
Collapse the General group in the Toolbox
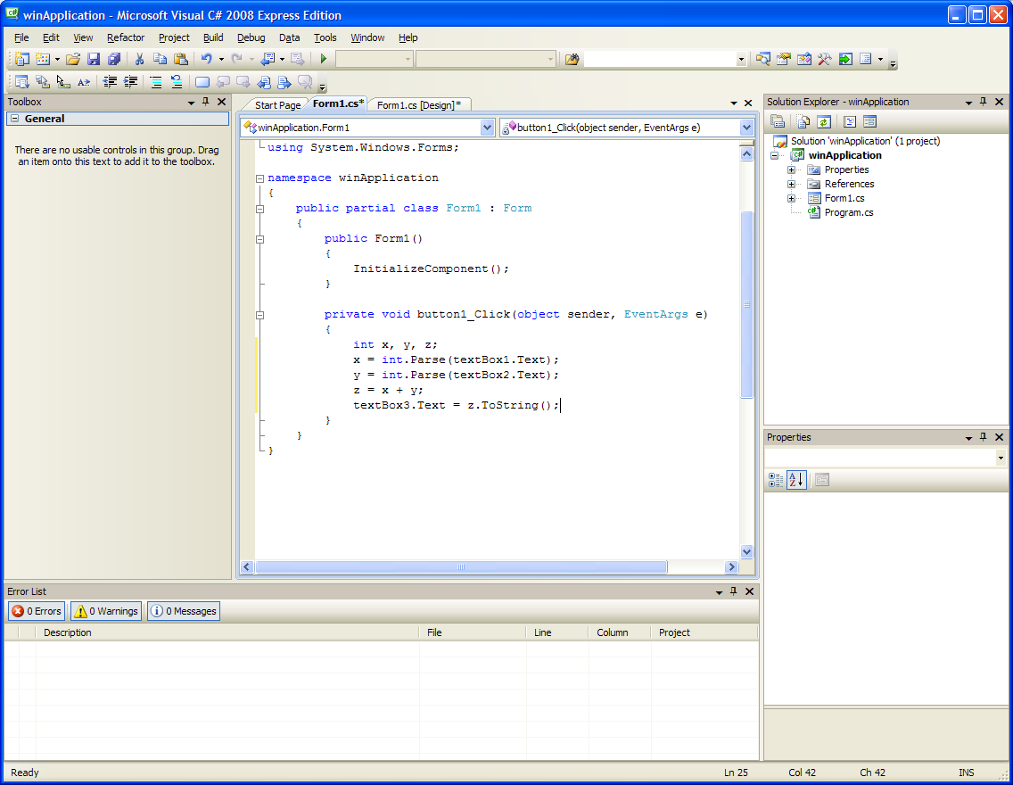pyautogui.click(x=15, y=119)
